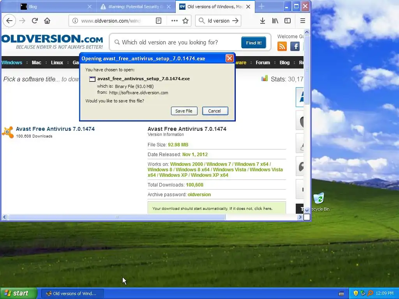Image resolution: width=399 pixels, height=299 pixels.
Task: Click the browser search box text
Action: pos(218,21)
